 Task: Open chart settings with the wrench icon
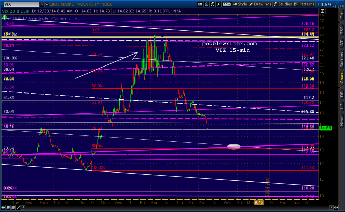click(x=219, y=4)
